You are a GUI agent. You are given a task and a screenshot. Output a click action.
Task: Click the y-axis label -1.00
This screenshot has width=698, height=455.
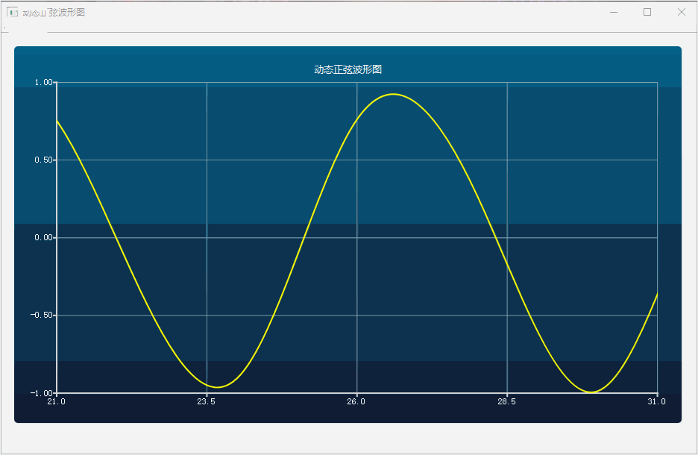[x=41, y=392]
